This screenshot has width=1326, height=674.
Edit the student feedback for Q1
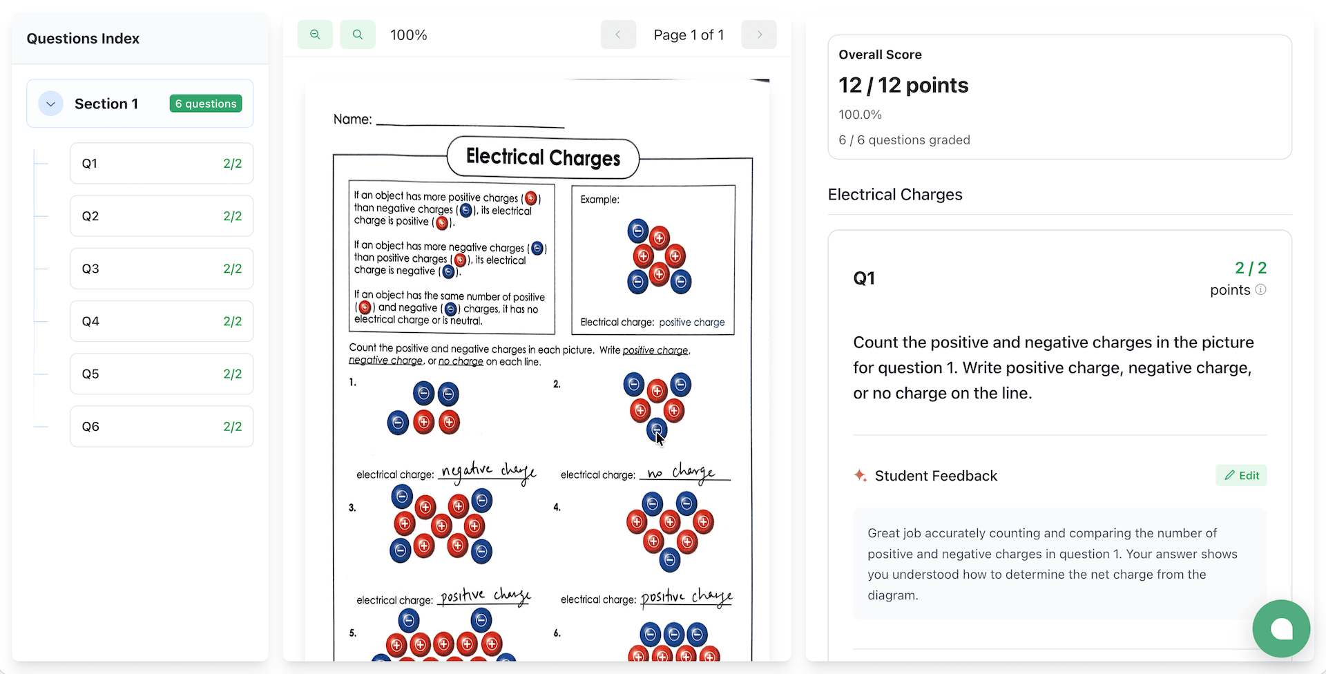pyautogui.click(x=1241, y=475)
